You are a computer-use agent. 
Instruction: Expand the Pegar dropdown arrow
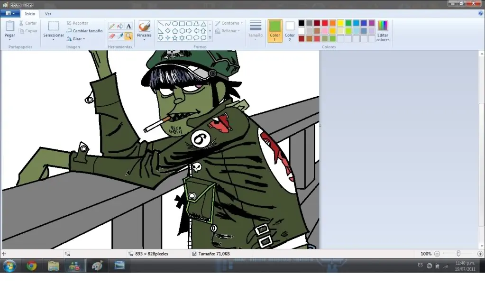coord(9,40)
